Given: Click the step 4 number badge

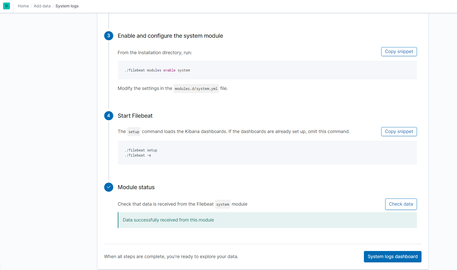Looking at the screenshot, I should click(109, 116).
